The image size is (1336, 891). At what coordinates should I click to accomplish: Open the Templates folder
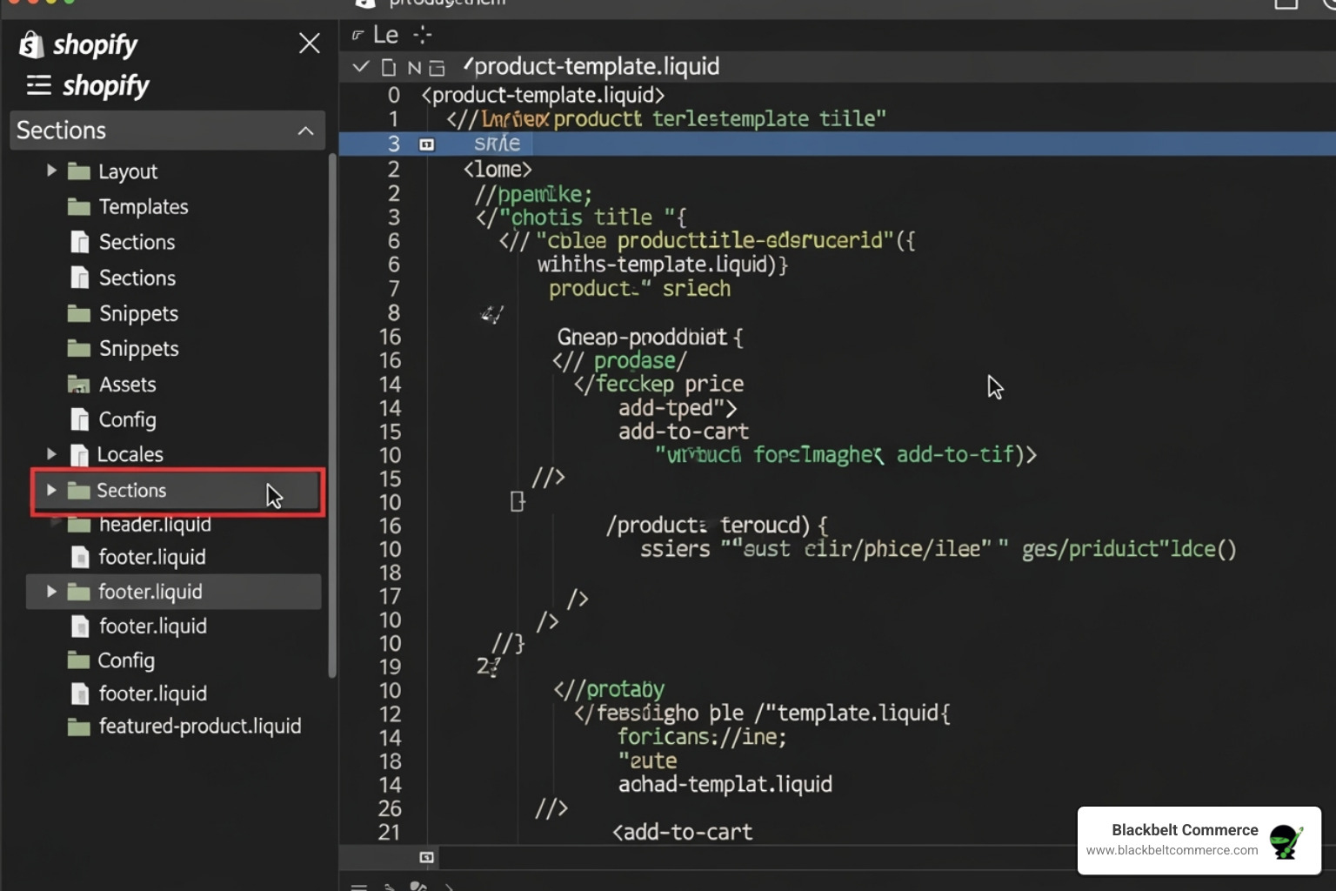coord(143,207)
